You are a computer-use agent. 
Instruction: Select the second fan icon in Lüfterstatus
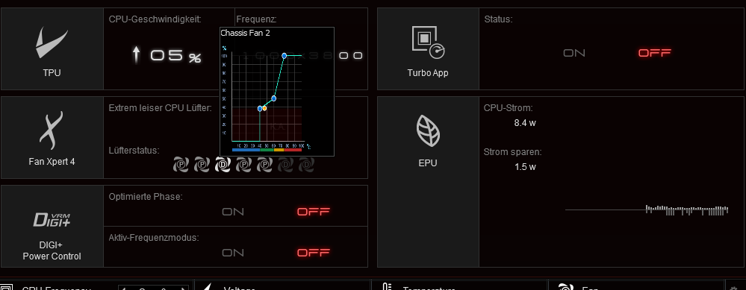[x=202, y=165]
